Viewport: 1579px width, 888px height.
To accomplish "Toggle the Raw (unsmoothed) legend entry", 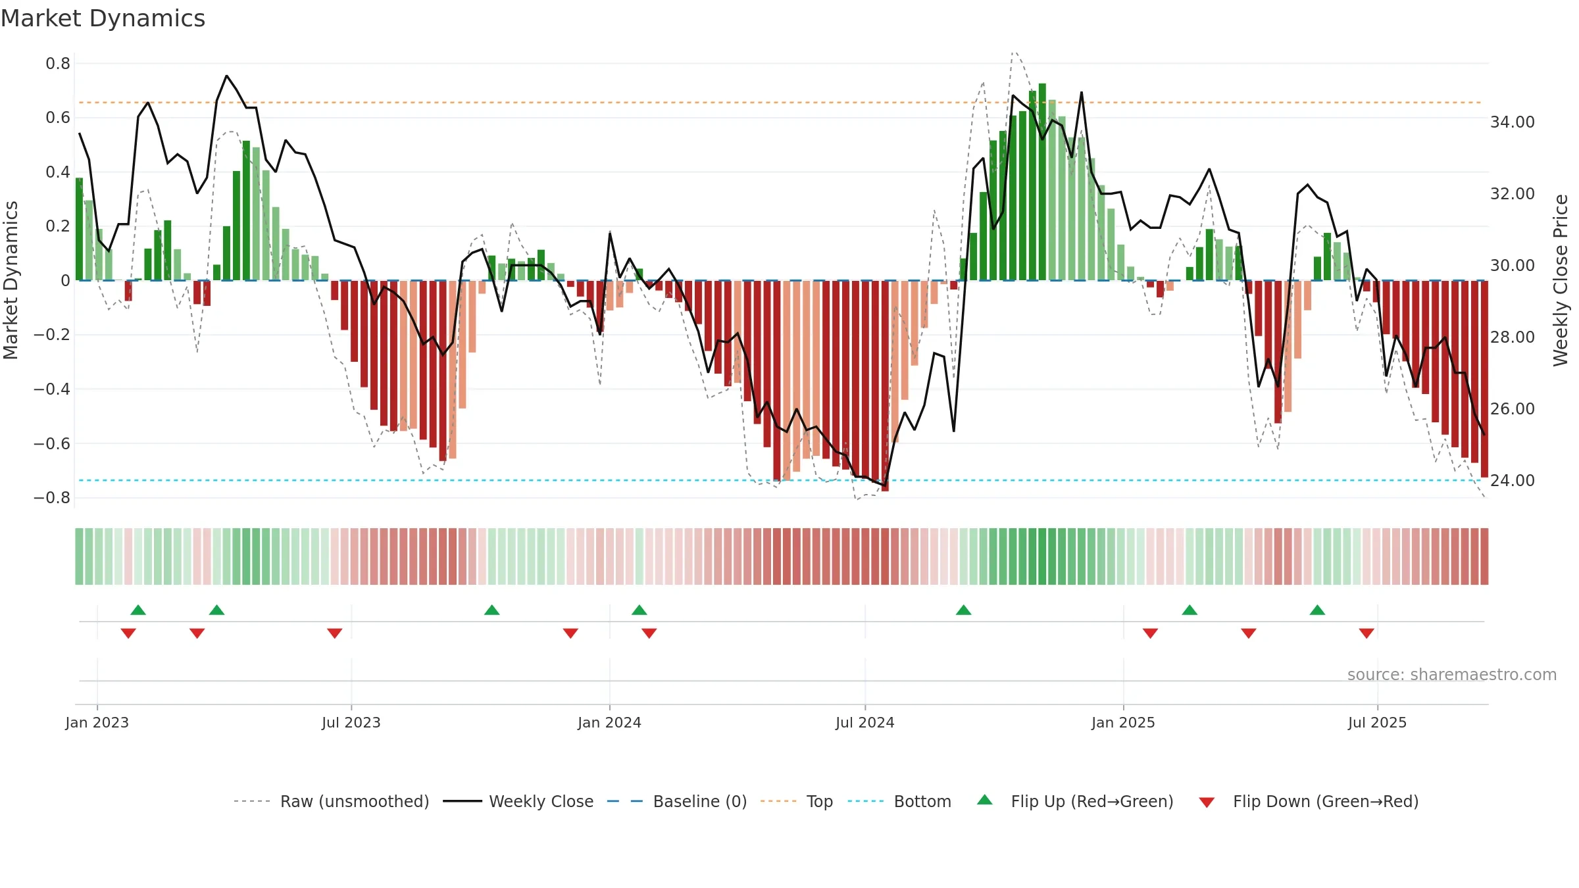I will [x=332, y=801].
